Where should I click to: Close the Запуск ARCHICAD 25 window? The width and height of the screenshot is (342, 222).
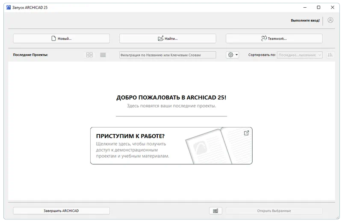coord(333,7)
